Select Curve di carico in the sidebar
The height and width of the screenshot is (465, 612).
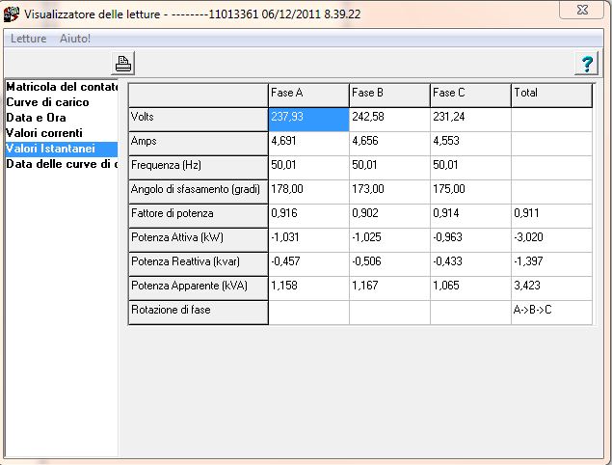point(47,102)
